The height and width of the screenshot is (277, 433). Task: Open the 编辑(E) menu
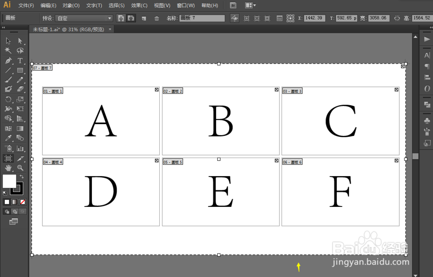pyautogui.click(x=48, y=6)
